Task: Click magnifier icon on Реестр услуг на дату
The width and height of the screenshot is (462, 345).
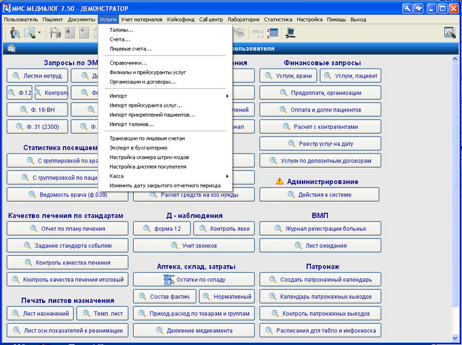Action: click(x=292, y=143)
